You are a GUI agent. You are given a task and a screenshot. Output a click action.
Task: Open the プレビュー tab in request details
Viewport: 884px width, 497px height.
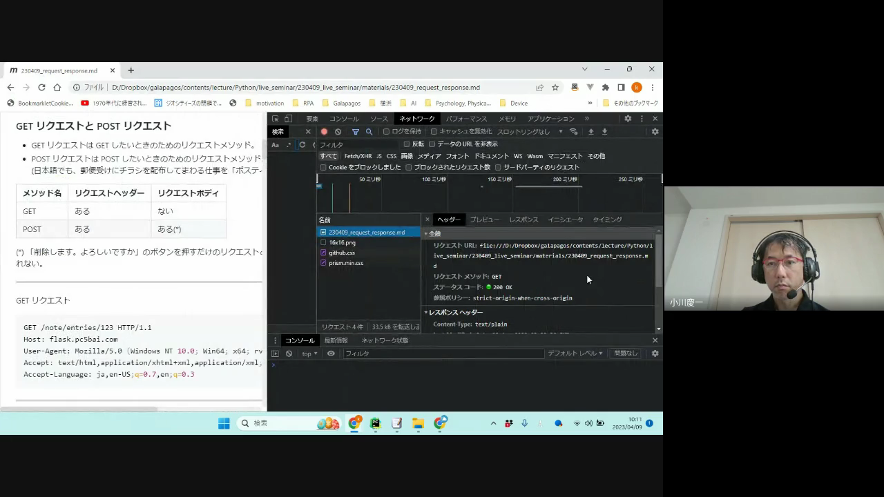point(484,220)
